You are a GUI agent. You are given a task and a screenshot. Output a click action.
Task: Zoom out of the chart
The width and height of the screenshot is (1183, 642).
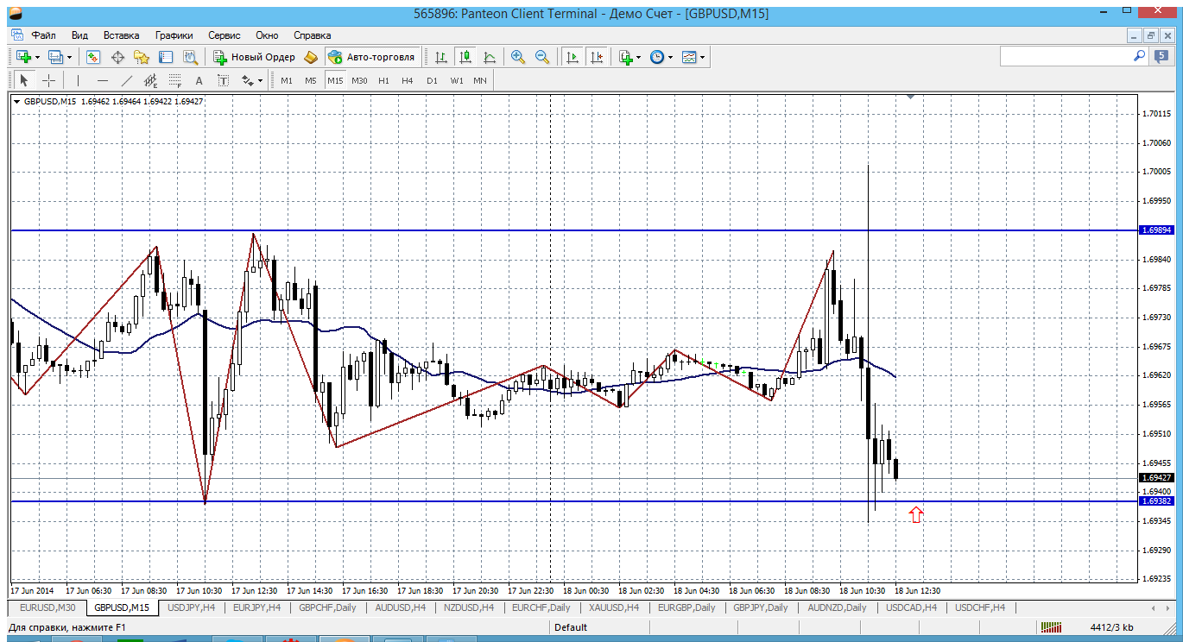pyautogui.click(x=542, y=57)
